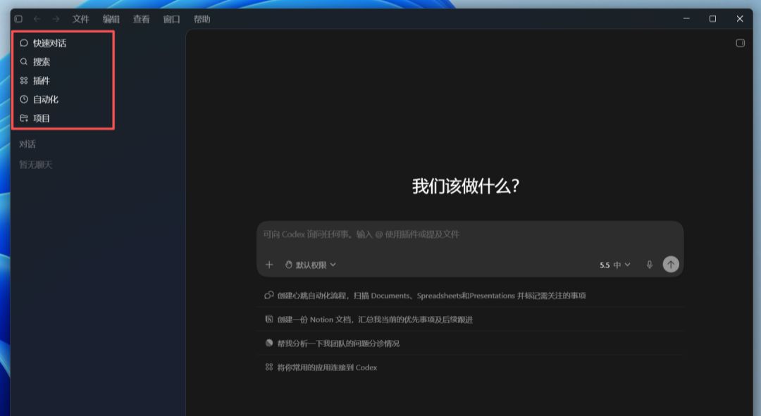
Task: Click the chat bubble icon beside 快速对话
Action: (x=24, y=43)
